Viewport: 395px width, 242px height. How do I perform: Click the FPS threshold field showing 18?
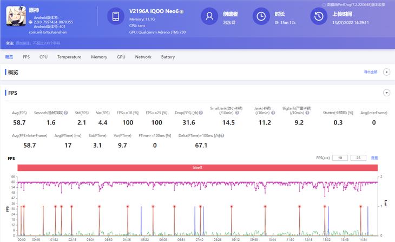(x=340, y=158)
